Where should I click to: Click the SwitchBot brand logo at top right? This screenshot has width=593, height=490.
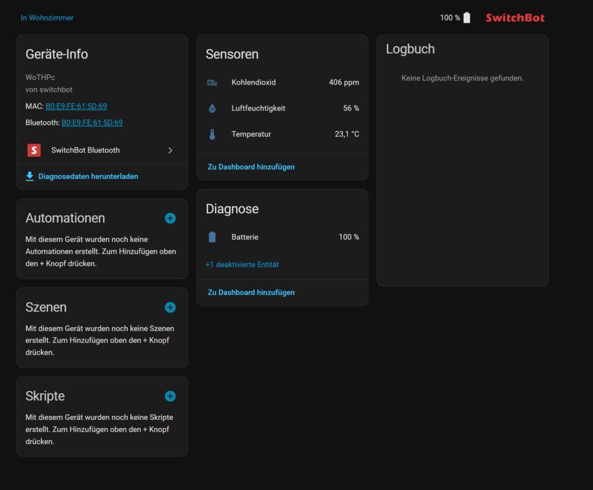[x=515, y=18]
